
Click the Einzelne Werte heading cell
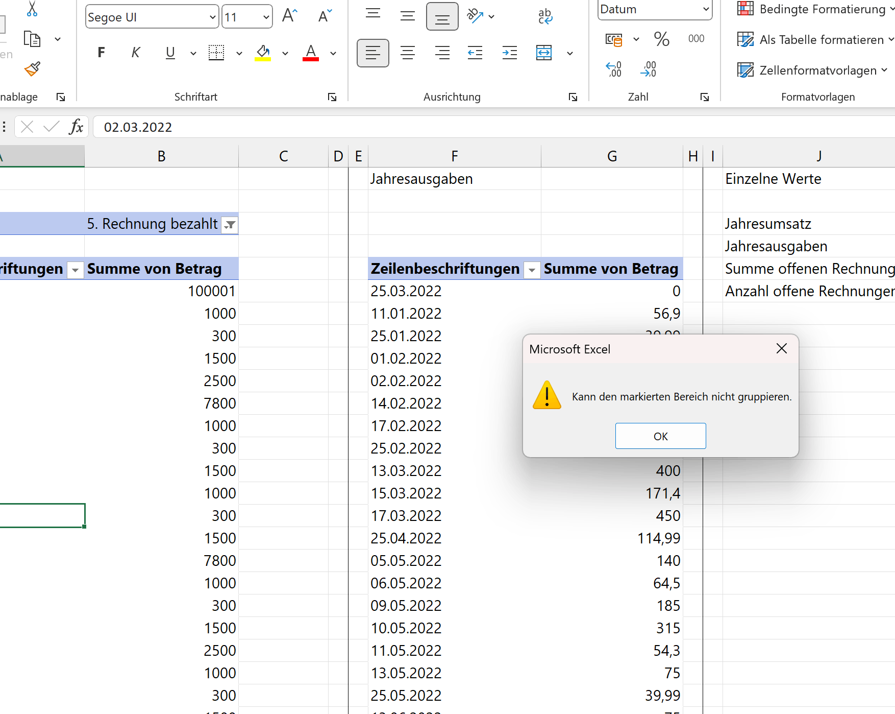(809, 179)
